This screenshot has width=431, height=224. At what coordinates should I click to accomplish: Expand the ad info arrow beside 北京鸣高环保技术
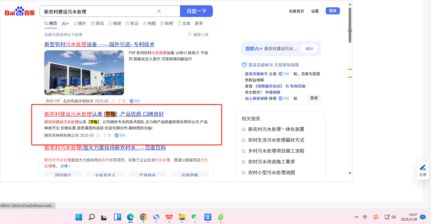[113, 101]
